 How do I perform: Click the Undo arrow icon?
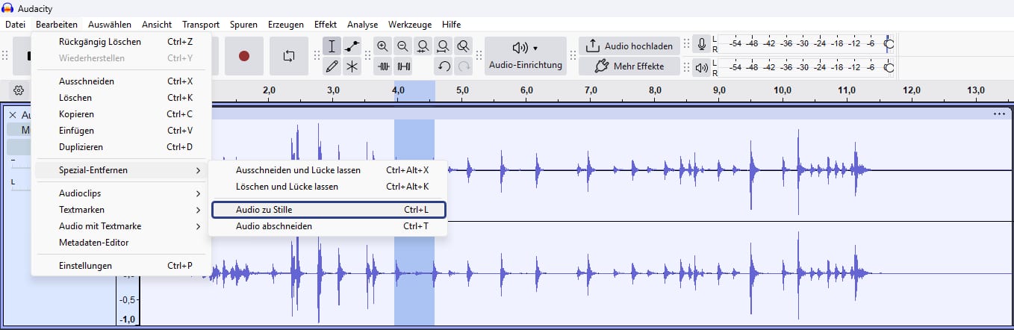444,66
